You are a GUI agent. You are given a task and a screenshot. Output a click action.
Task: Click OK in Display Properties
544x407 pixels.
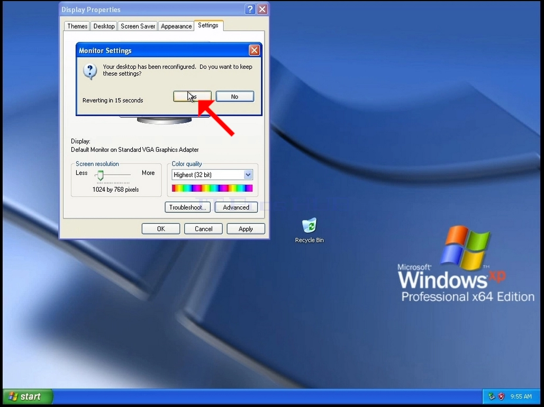click(x=161, y=229)
